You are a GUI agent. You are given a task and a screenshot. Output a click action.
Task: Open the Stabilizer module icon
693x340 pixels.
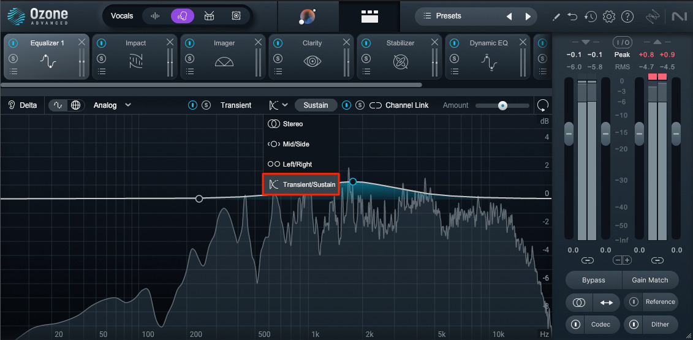coord(400,61)
